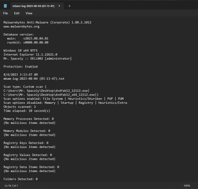
Task: Click the 'Folders Detected: 0' line
Action: click(21, 179)
